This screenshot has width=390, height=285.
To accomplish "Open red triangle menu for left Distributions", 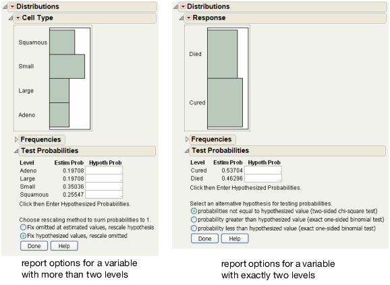I will pyautogui.click(x=12, y=7).
